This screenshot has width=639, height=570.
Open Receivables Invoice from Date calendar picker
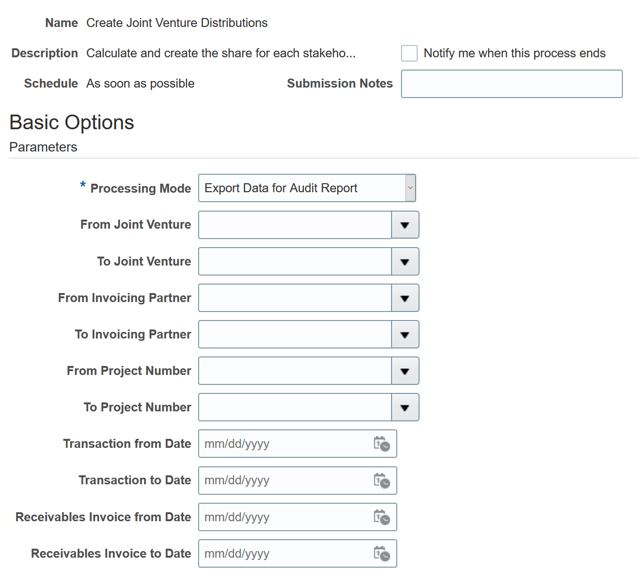[382, 517]
